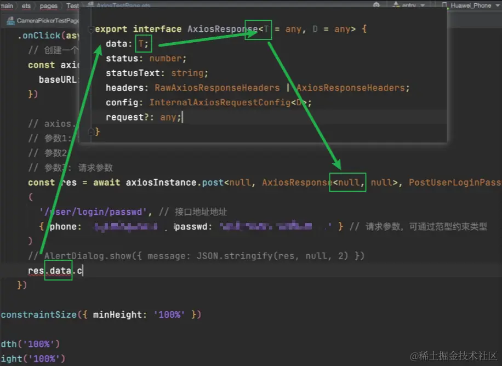Image resolution: width=502 pixels, height=366 pixels.
Task: Click the 'AxiosResponse' interface name in the popup
Action: tap(223, 29)
